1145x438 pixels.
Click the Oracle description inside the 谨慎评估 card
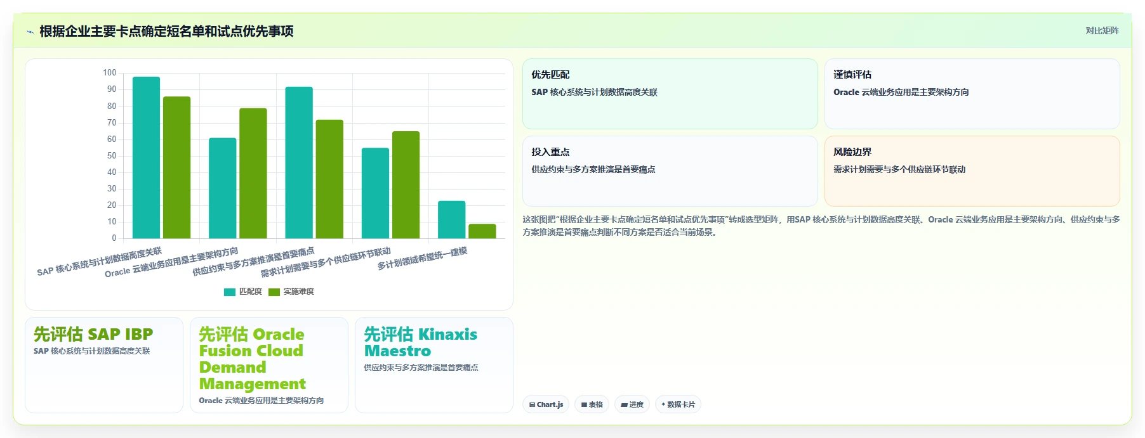pyautogui.click(x=901, y=93)
